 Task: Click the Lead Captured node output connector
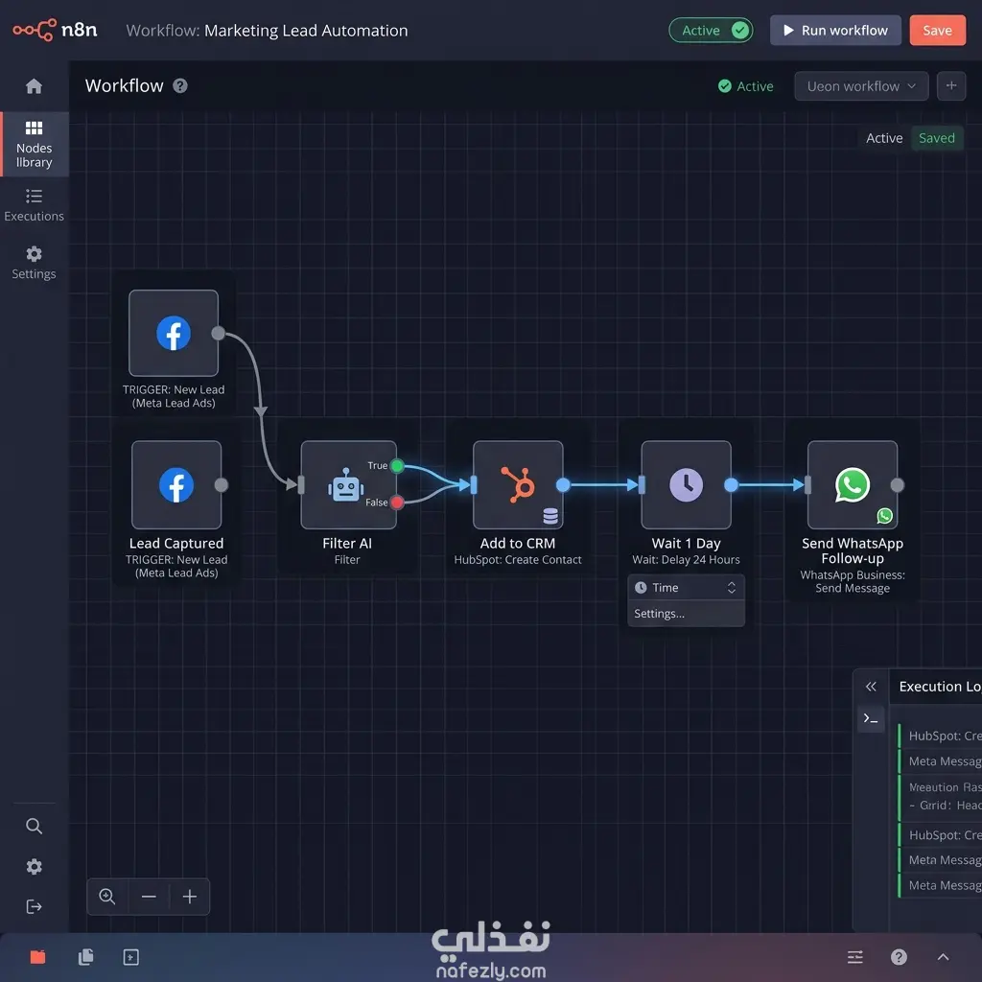coord(222,484)
